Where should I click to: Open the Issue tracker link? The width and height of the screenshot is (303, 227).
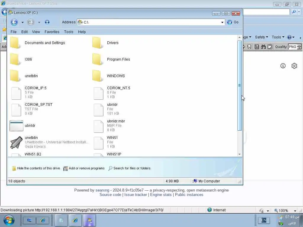pyautogui.click(x=136, y=195)
